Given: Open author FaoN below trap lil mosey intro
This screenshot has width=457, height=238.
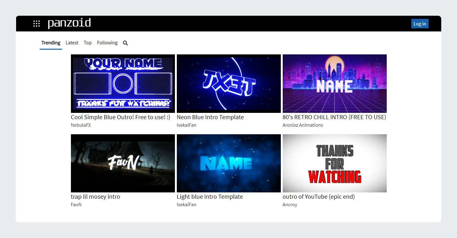Looking at the screenshot, I should point(76,205).
